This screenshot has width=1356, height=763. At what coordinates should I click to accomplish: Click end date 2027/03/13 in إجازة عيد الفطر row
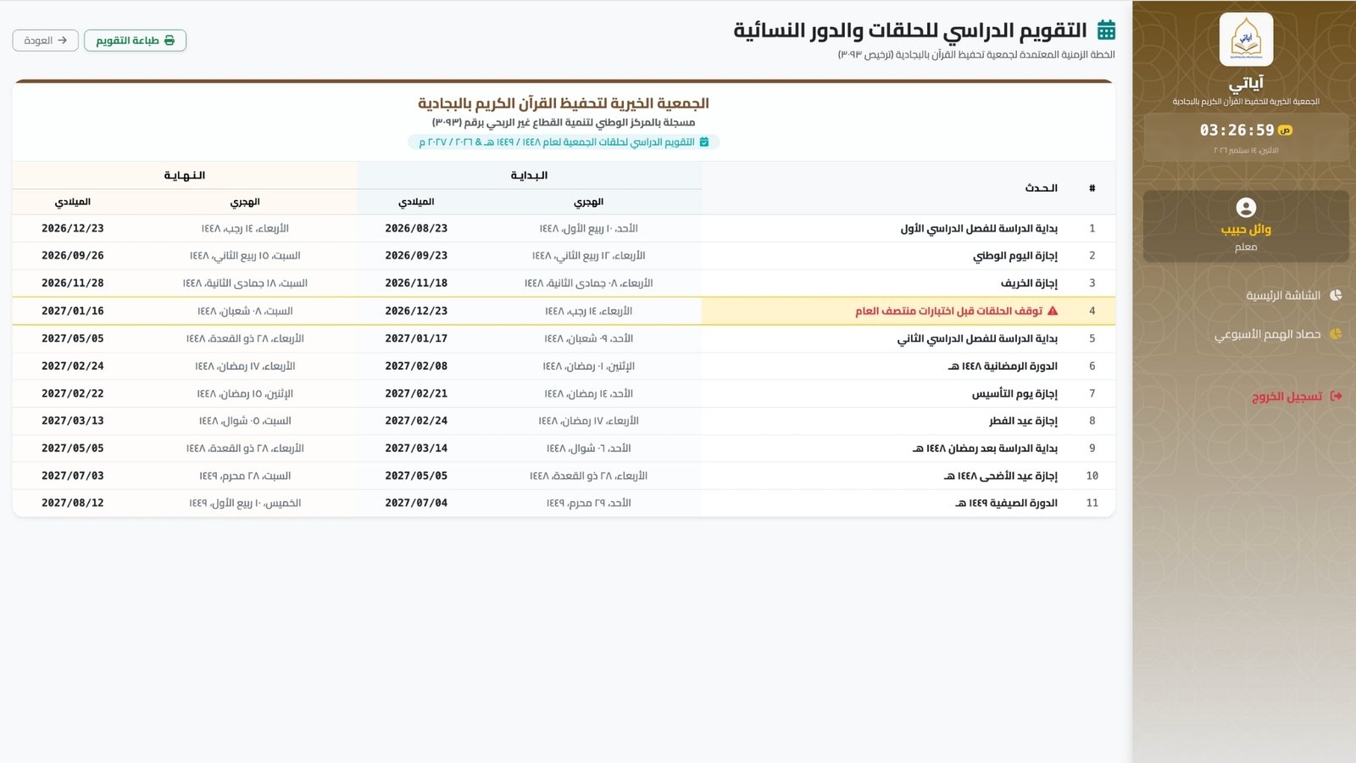coord(73,420)
